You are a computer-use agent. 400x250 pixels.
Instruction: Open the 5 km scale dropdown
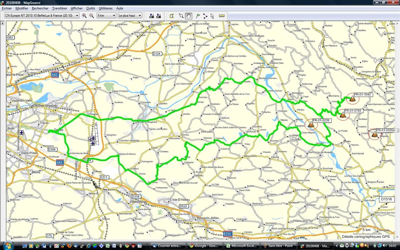(x=106, y=16)
